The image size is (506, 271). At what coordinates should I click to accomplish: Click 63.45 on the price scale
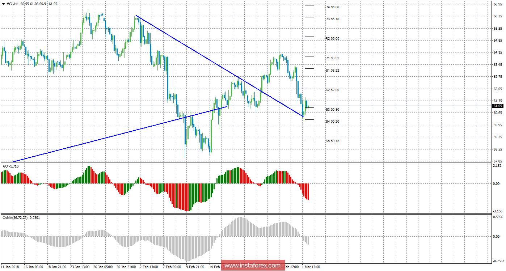coord(498,64)
